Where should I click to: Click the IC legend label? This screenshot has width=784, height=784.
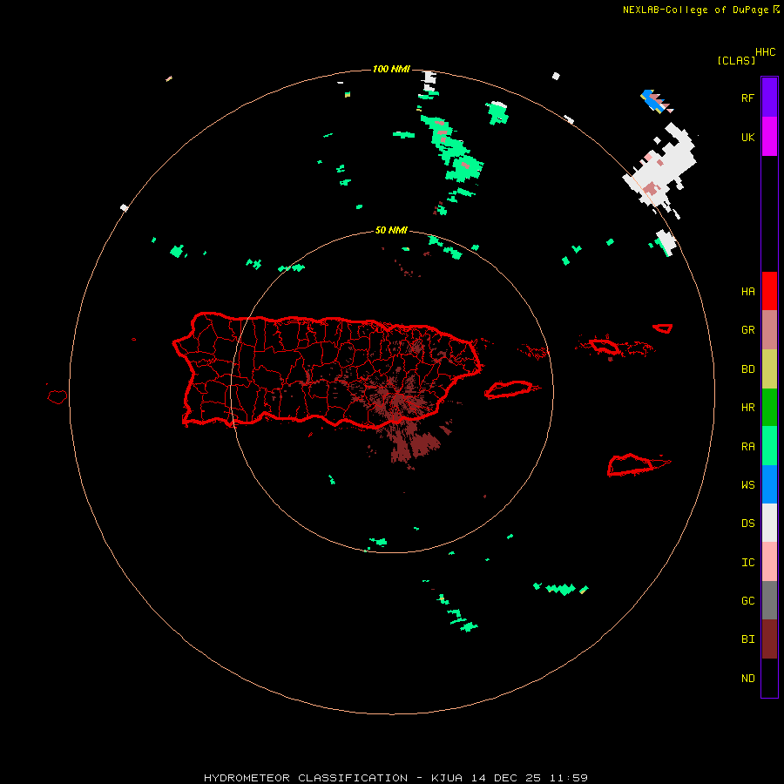point(747,563)
